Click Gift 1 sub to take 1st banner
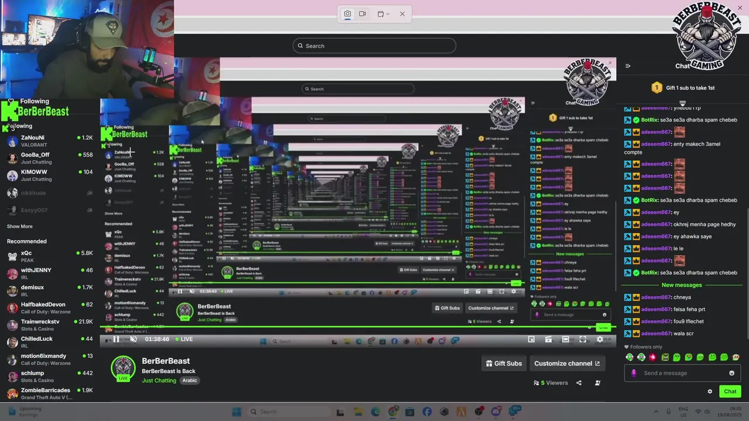The width and height of the screenshot is (749, 421). [x=683, y=88]
